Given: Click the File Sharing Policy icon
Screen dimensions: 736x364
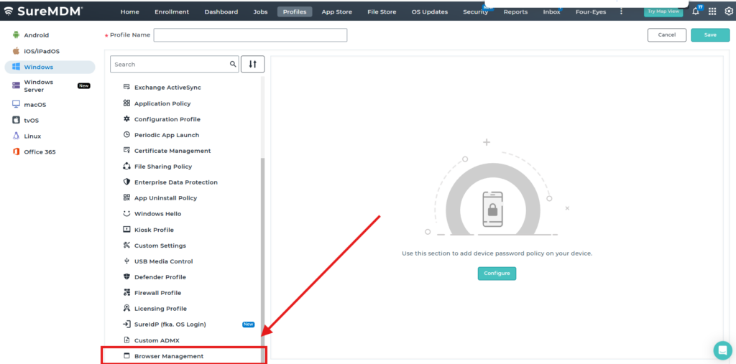Looking at the screenshot, I should pos(126,166).
